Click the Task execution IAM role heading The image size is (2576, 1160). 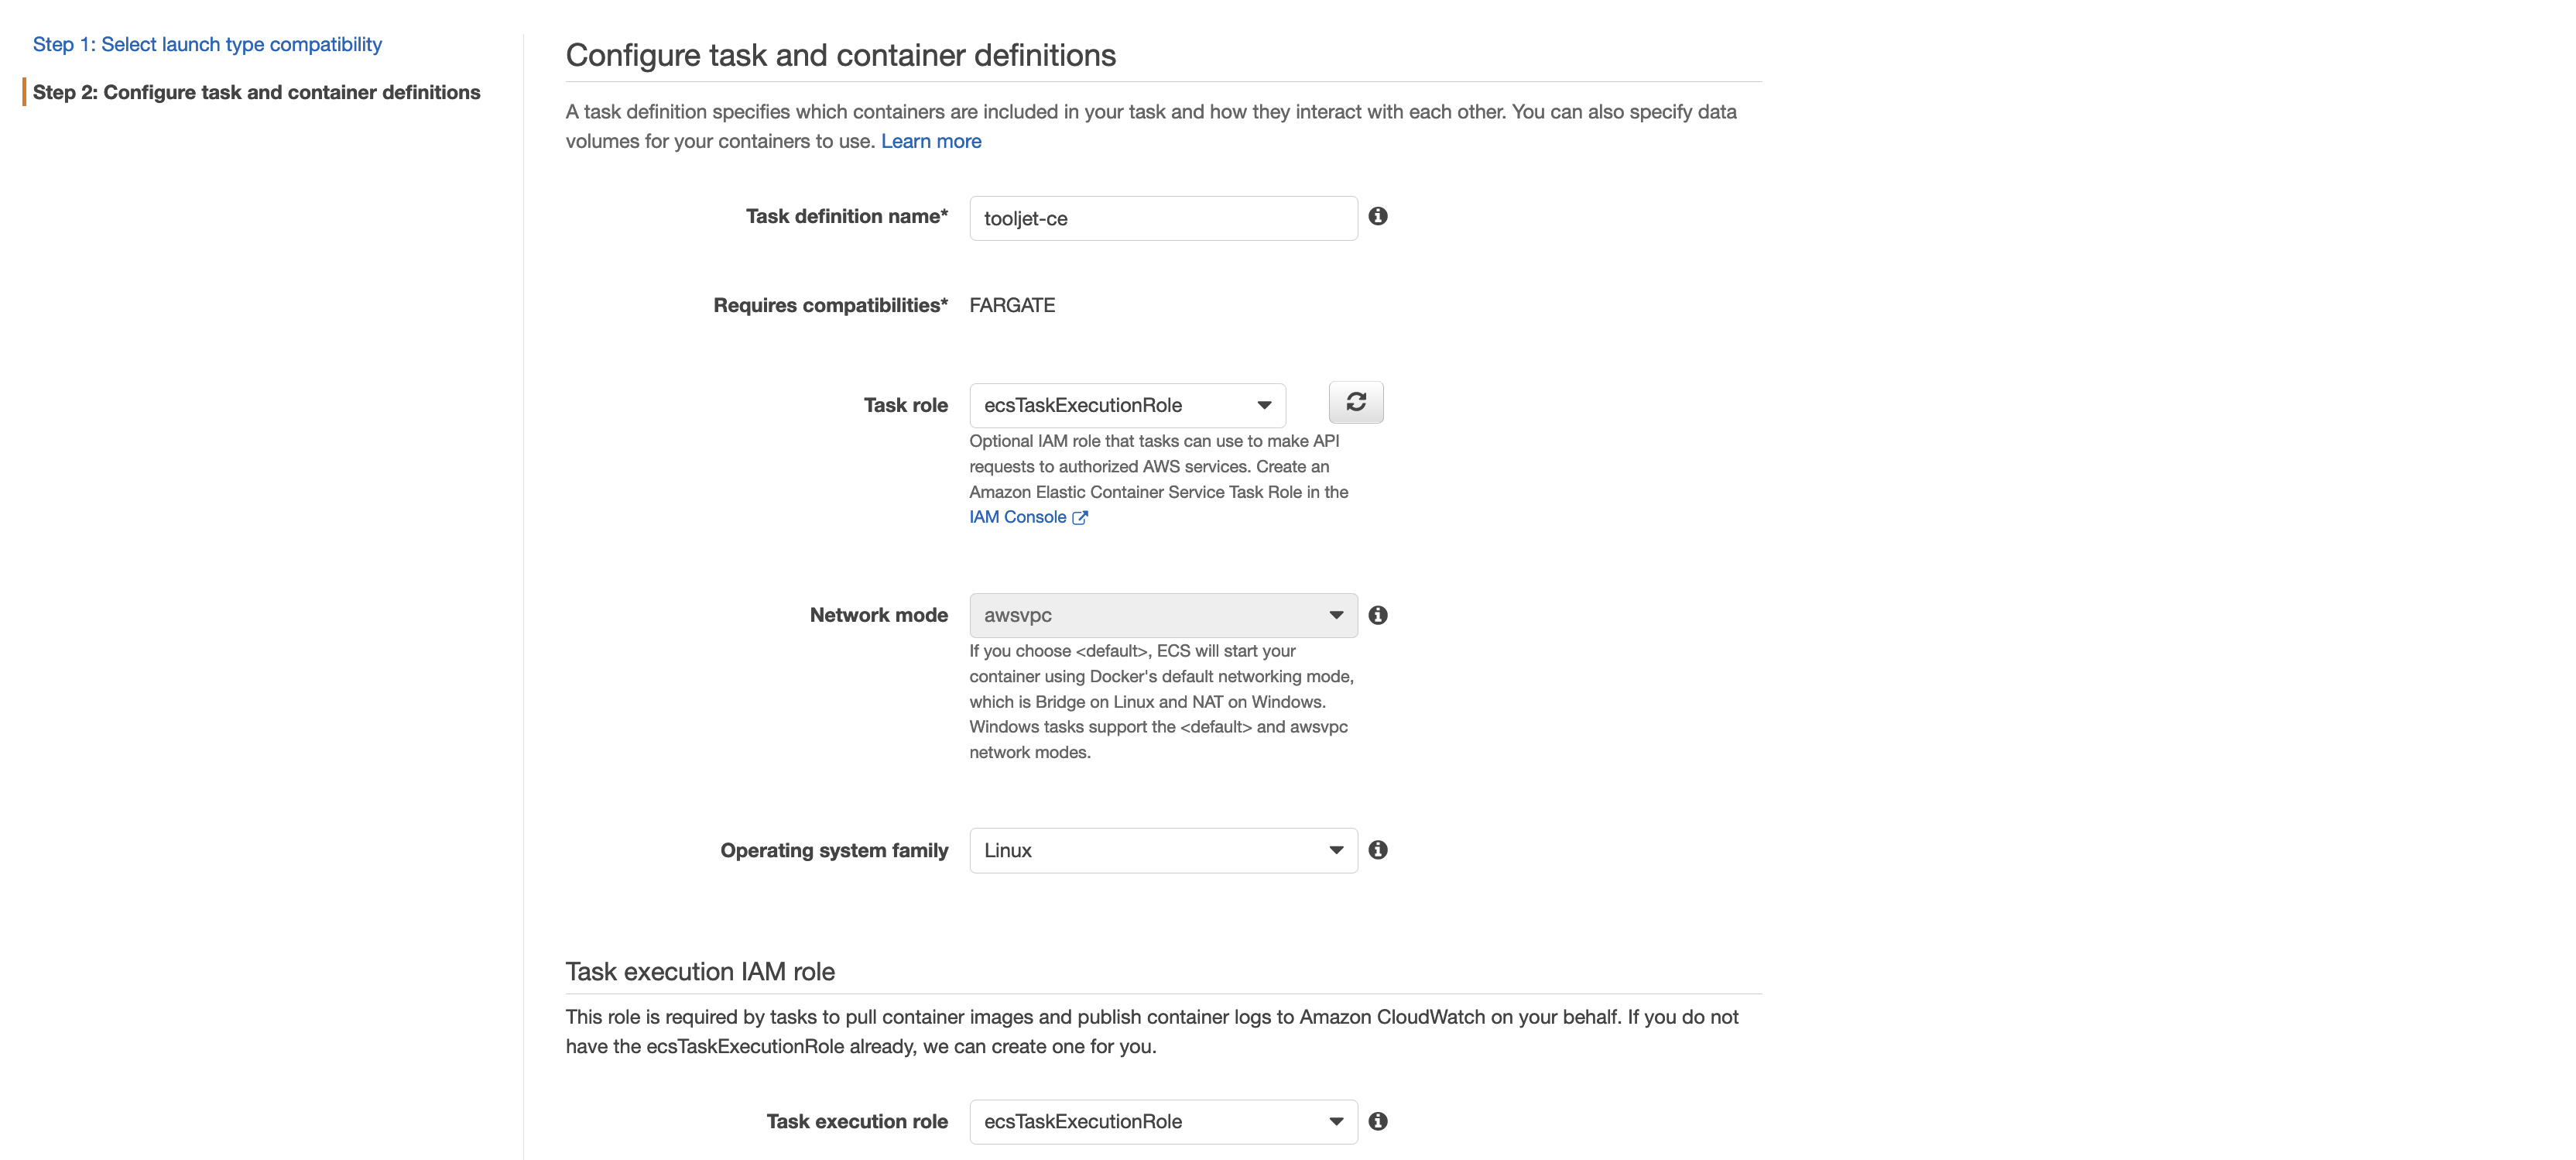pos(700,971)
